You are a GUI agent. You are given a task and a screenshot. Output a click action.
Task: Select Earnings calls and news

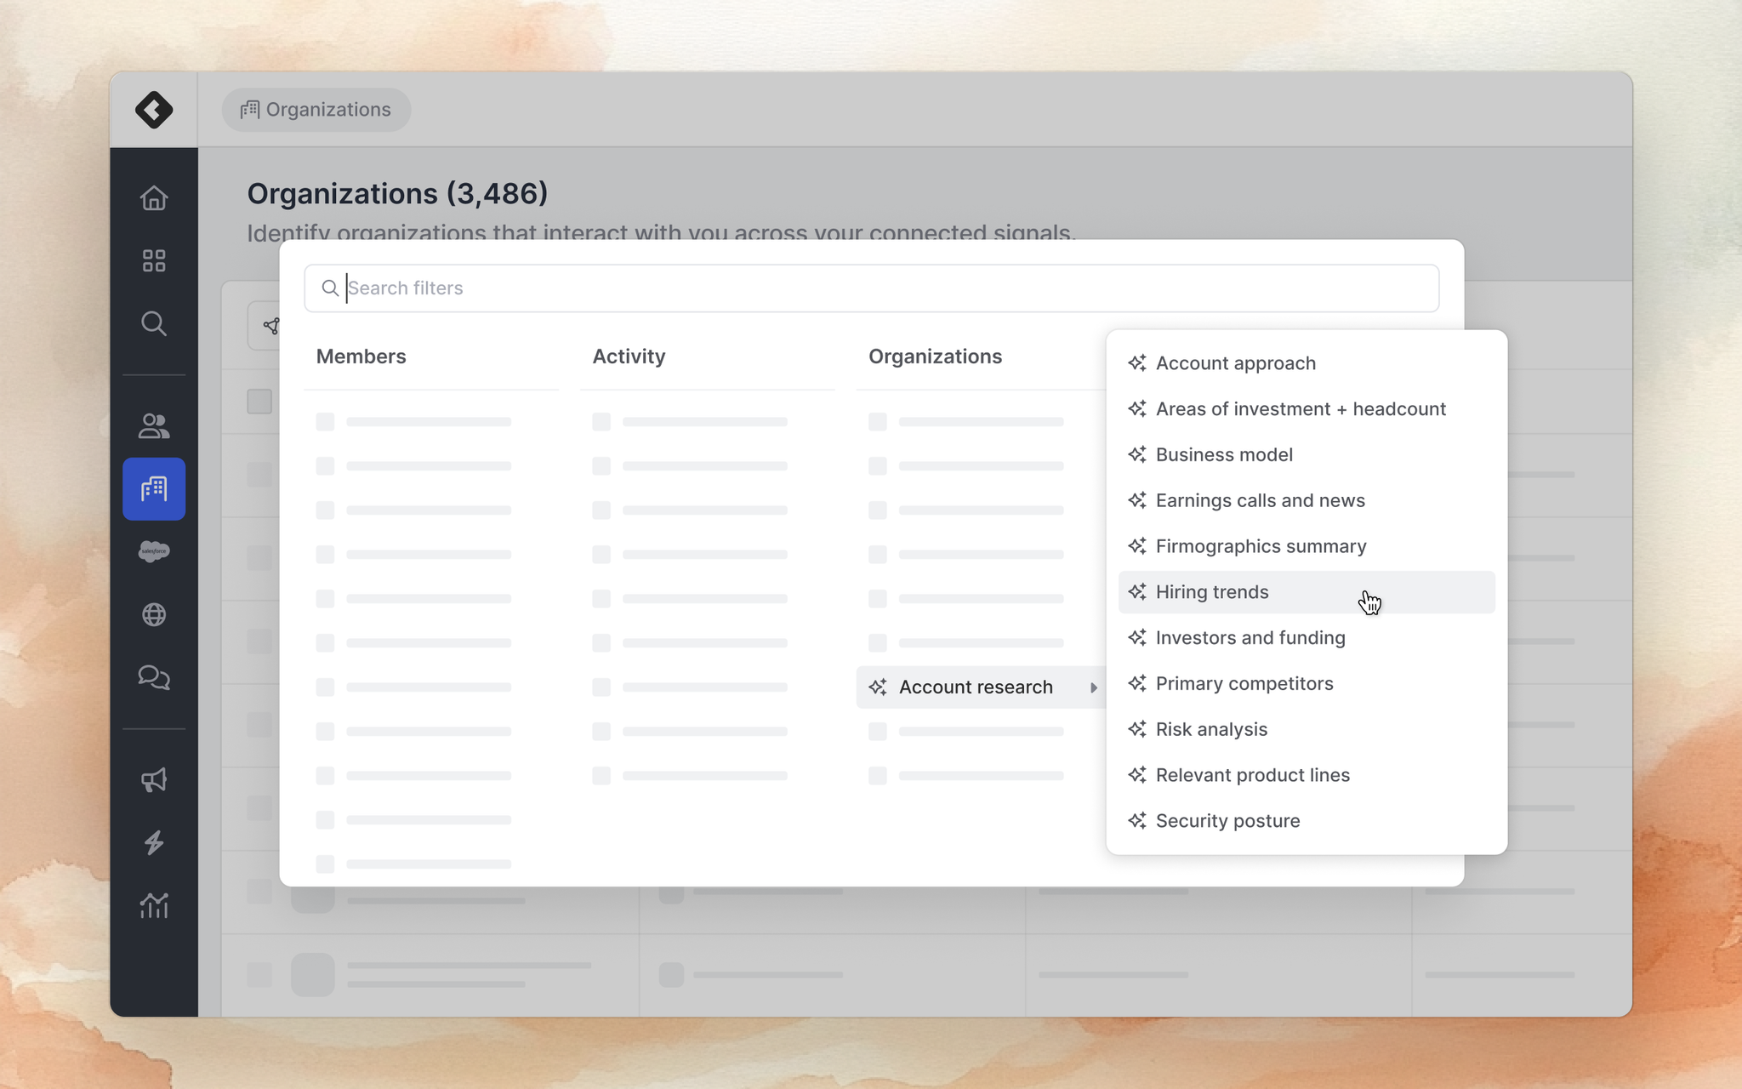point(1260,501)
